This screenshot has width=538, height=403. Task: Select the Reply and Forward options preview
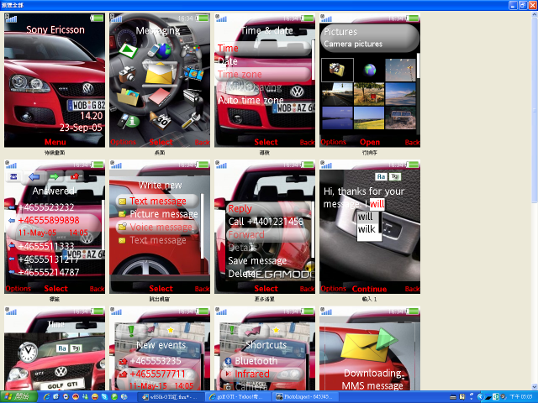[x=265, y=227]
